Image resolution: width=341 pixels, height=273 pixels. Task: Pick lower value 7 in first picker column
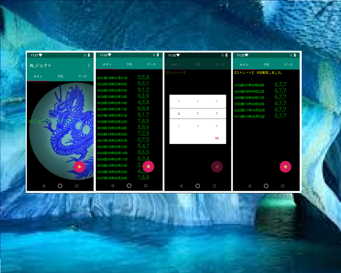[x=179, y=126]
